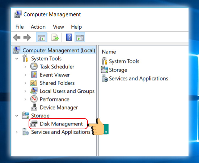Click the Event Viewer icon

(x=34, y=75)
